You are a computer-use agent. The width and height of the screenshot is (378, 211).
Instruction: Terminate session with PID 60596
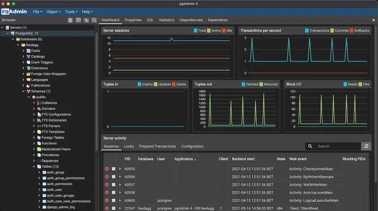tap(107, 177)
